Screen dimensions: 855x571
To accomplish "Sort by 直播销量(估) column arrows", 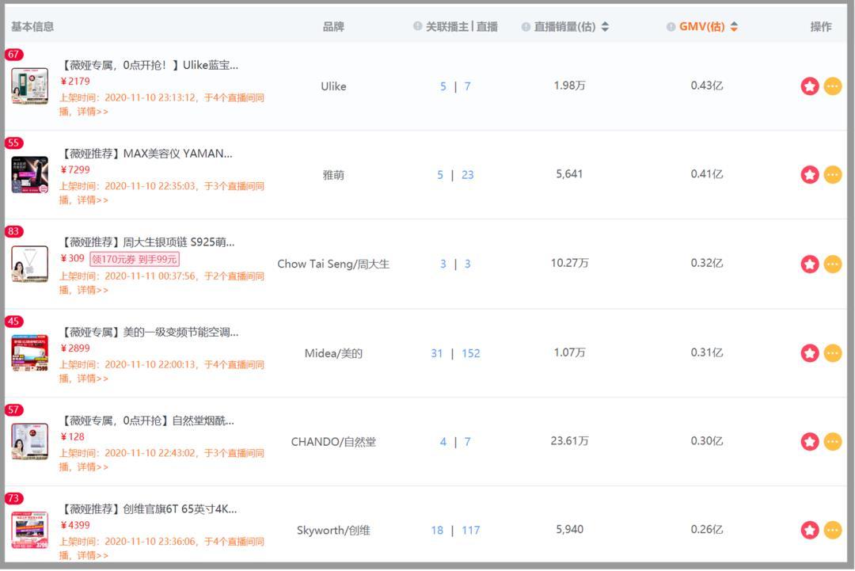I will click(605, 27).
